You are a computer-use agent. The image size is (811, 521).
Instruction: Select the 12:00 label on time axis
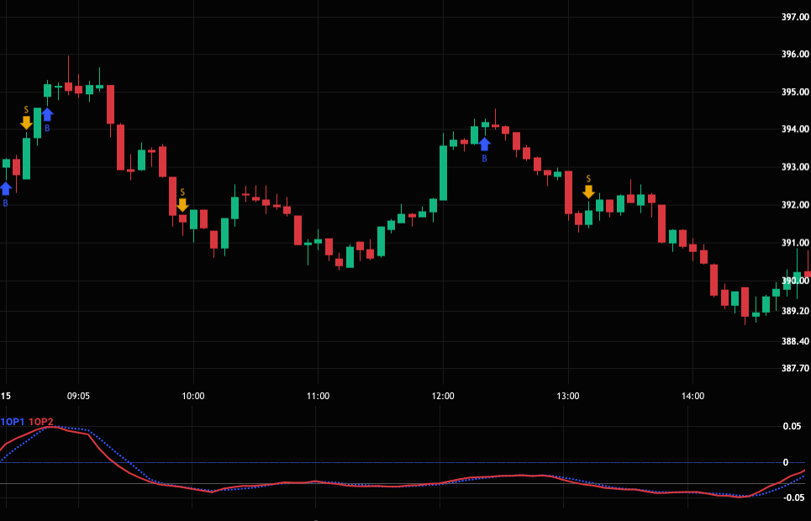[x=443, y=396]
